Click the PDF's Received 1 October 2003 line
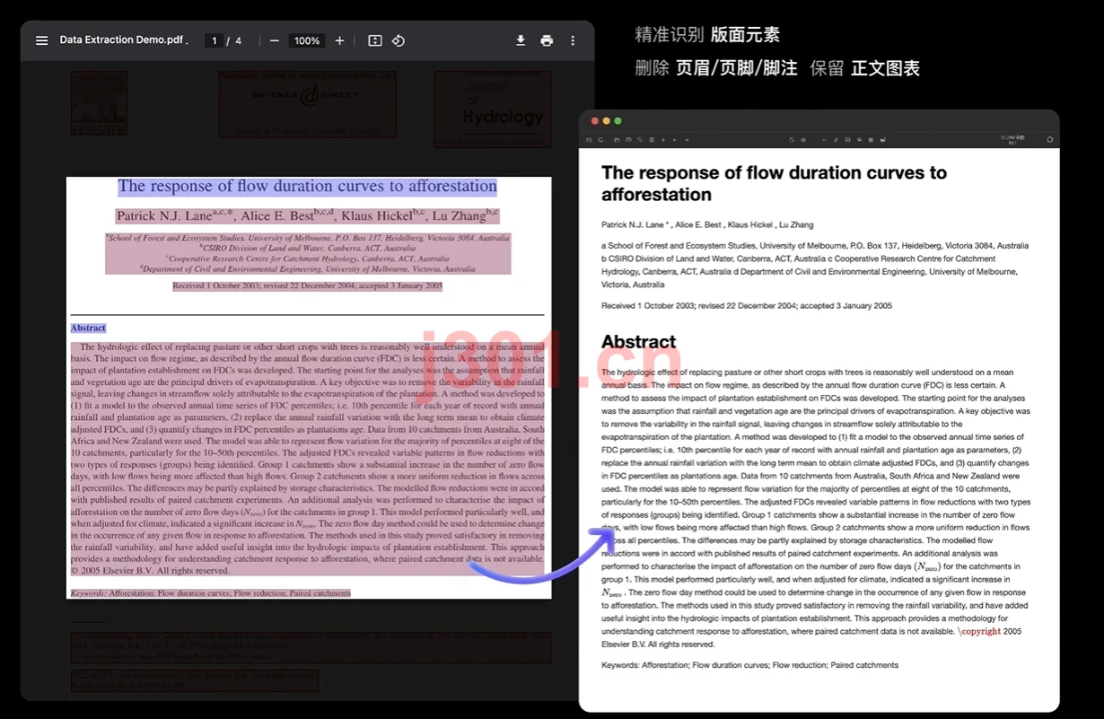 [307, 286]
